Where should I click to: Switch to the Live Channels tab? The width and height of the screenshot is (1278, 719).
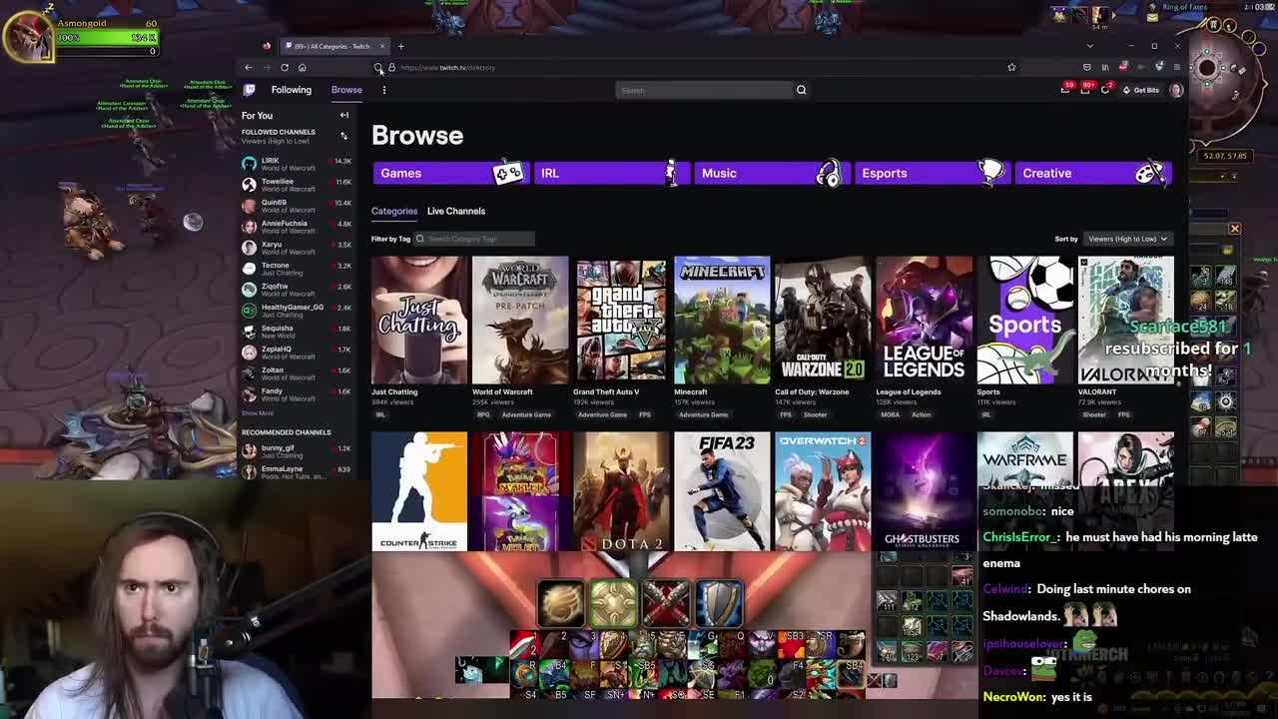456,211
